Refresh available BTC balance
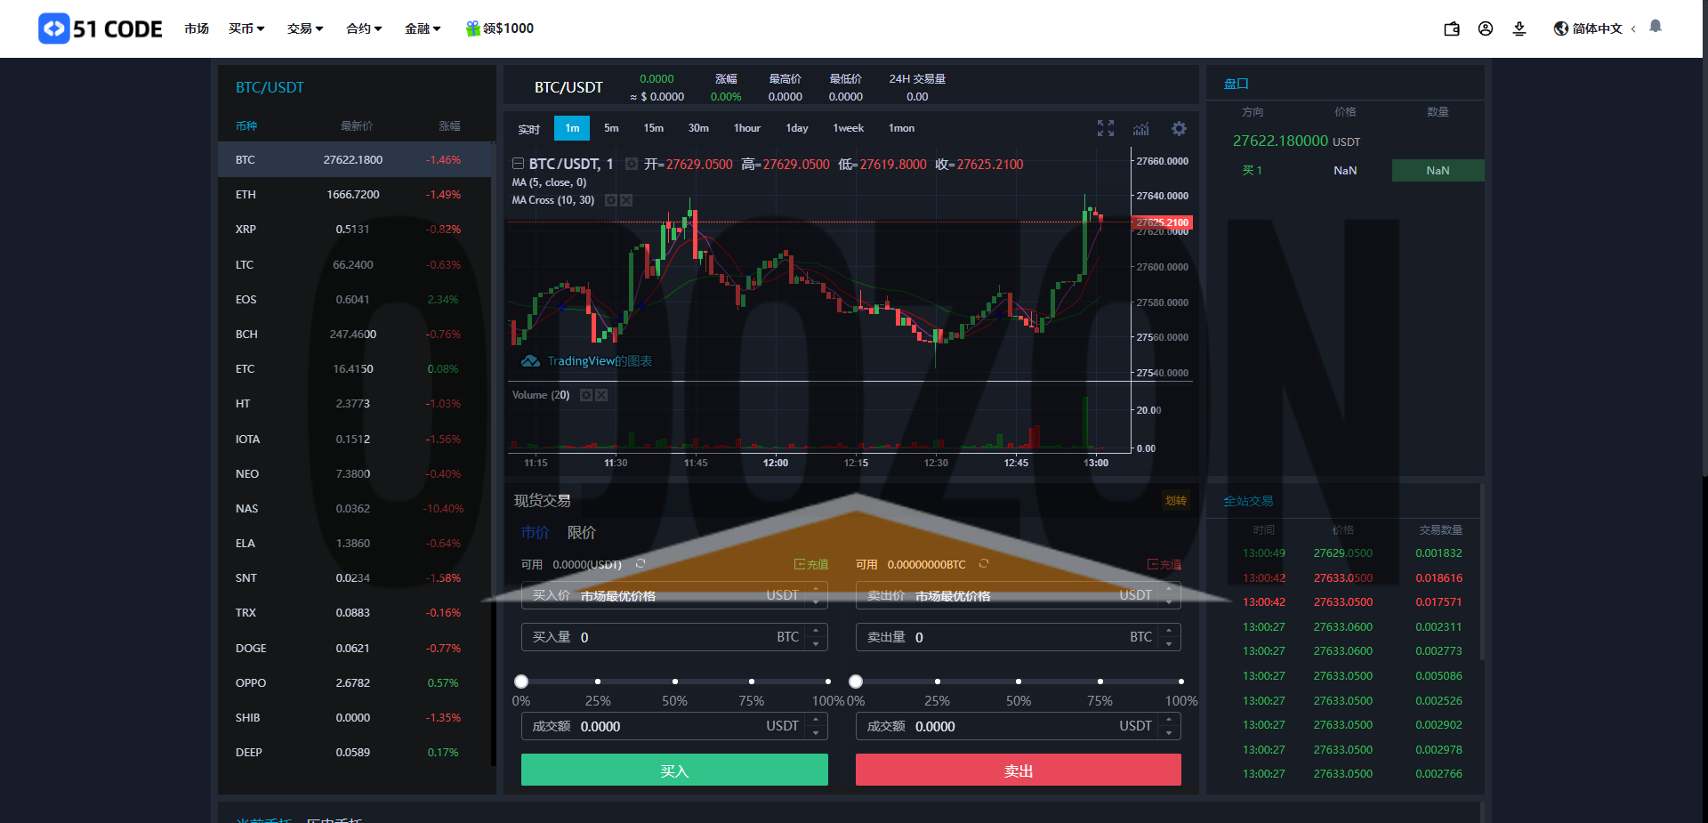Viewport: 1708px width, 823px height. [x=984, y=564]
